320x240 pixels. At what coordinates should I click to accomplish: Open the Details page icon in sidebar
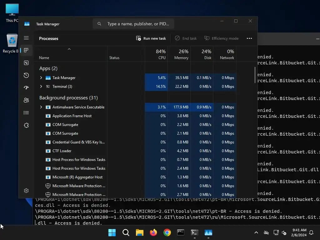pyautogui.click(x=26, y=112)
